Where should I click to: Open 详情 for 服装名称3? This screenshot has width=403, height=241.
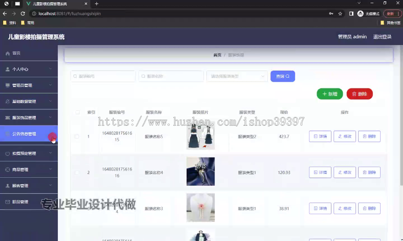pos(320,208)
